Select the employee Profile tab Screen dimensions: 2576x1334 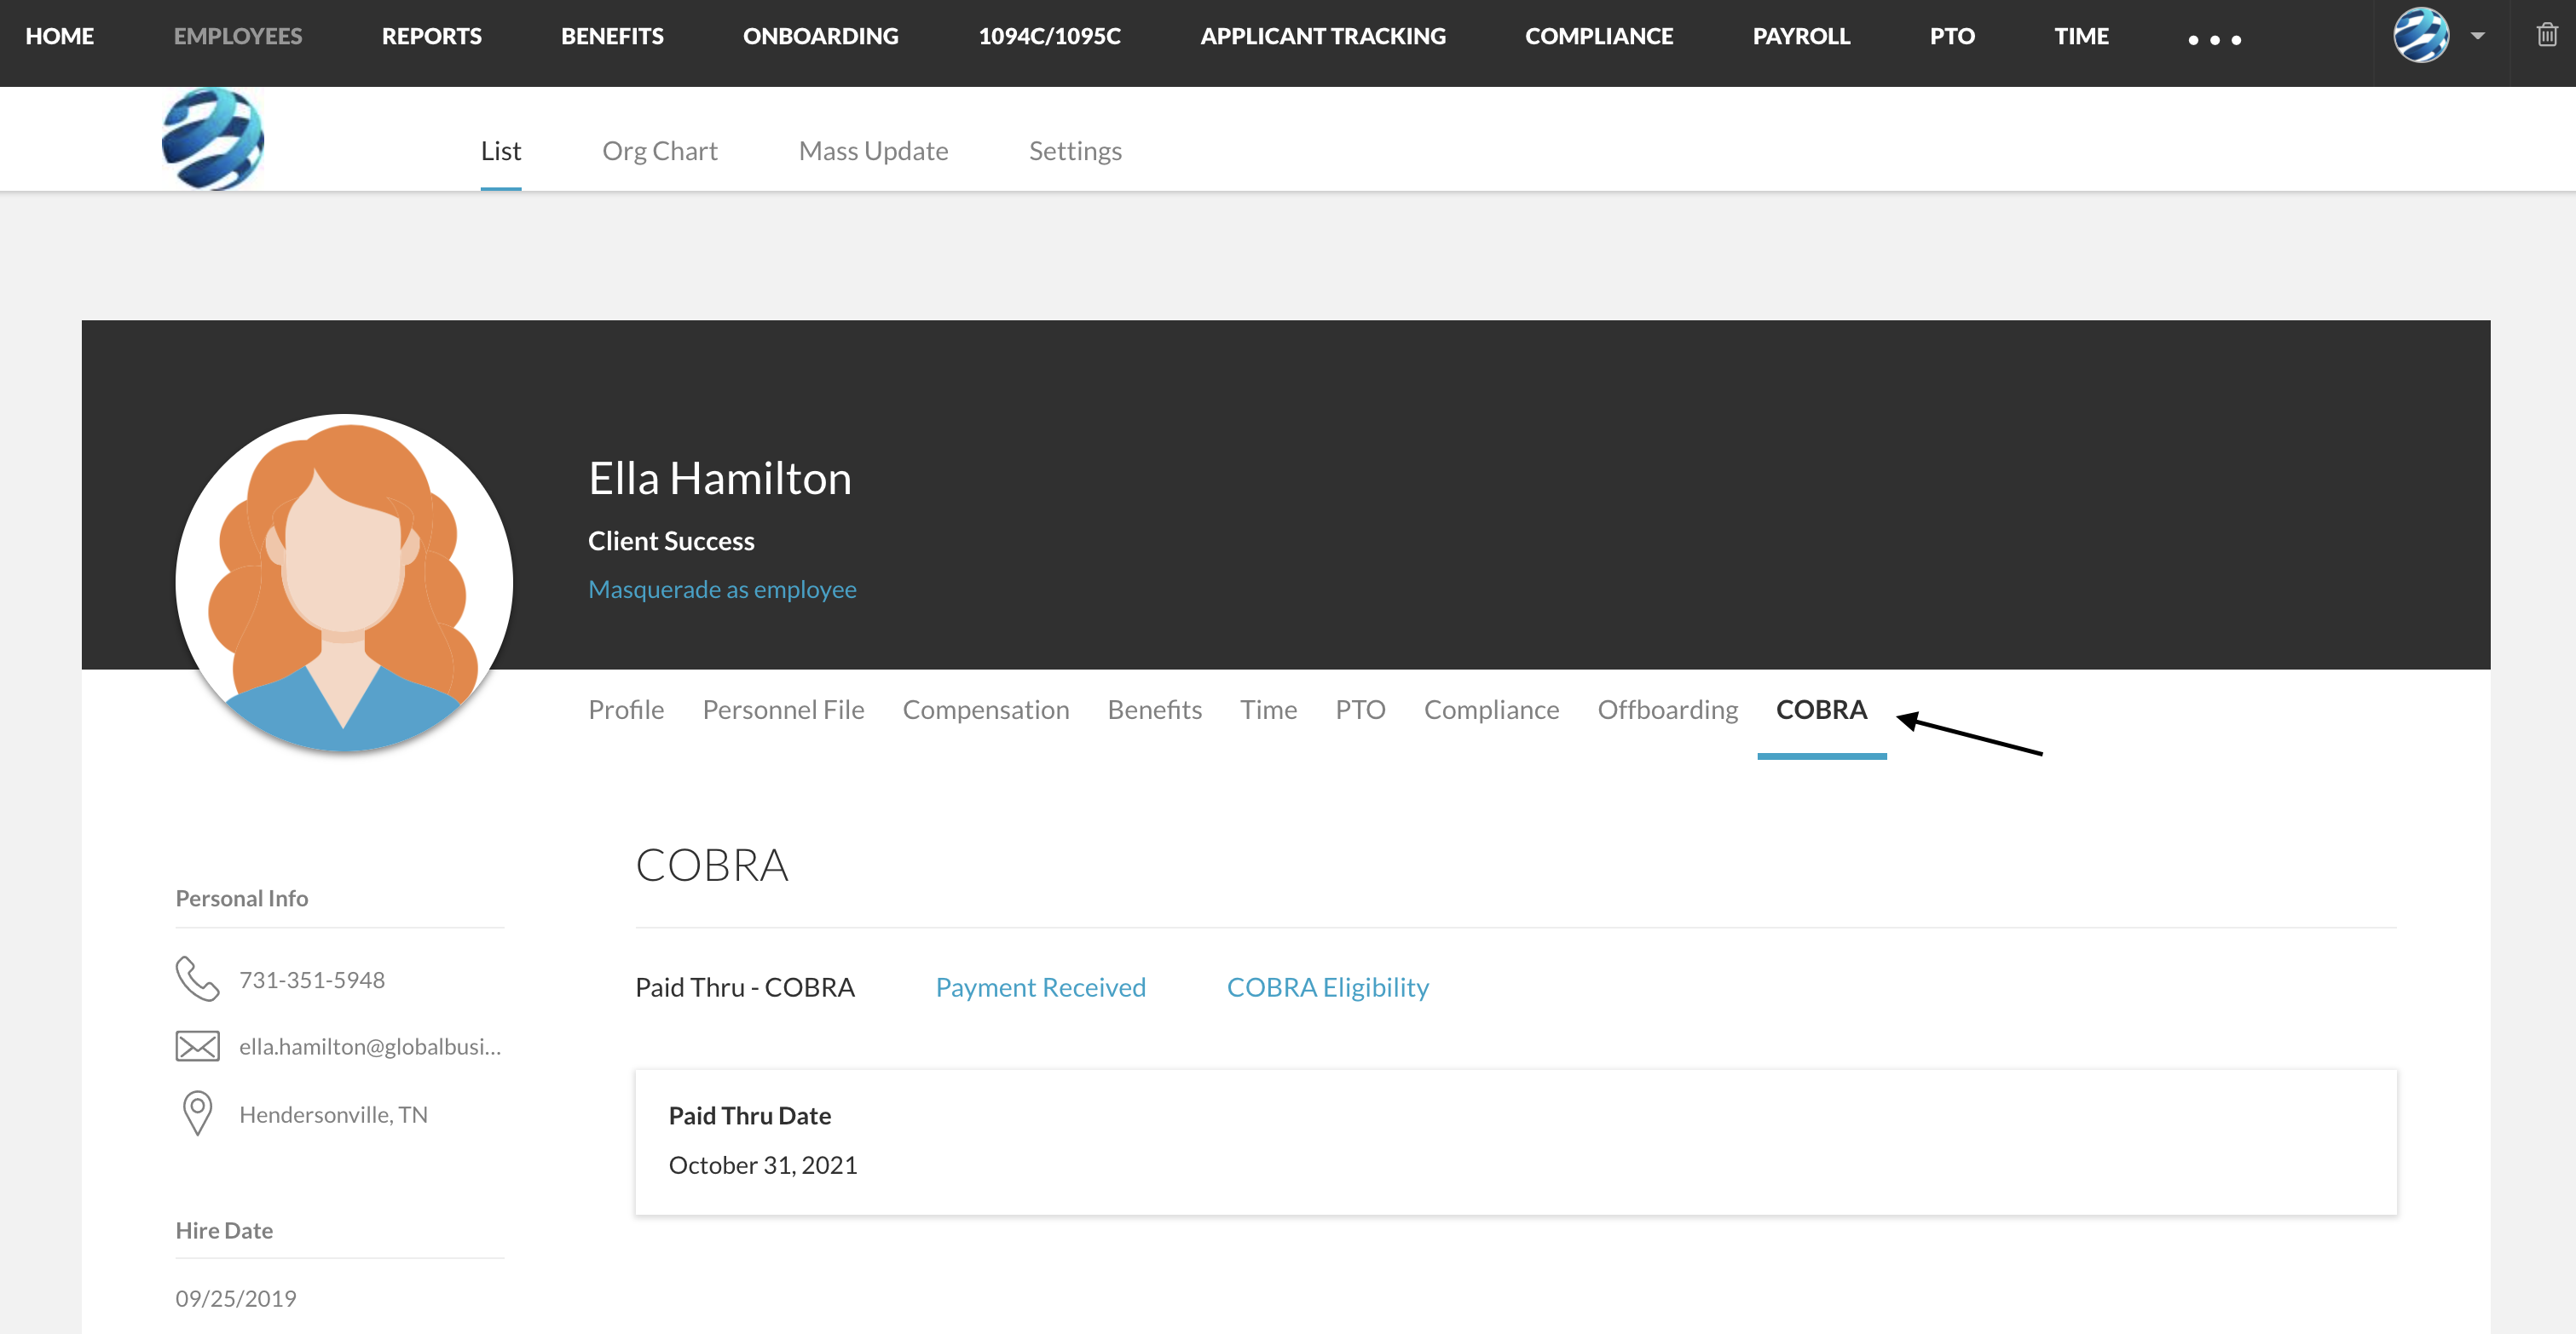click(626, 710)
